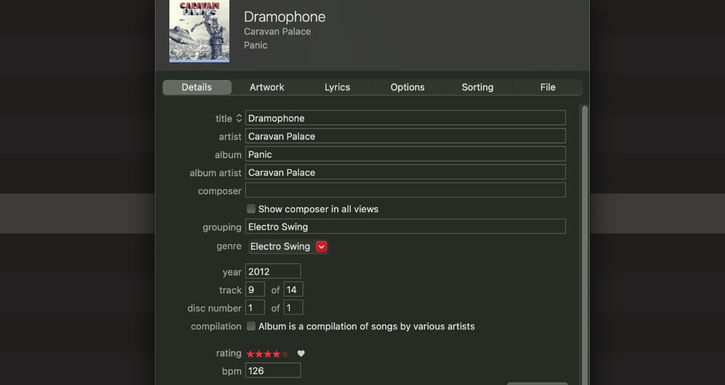Click the bpm field with 126
This screenshot has height=385, width=725.
coord(272,371)
